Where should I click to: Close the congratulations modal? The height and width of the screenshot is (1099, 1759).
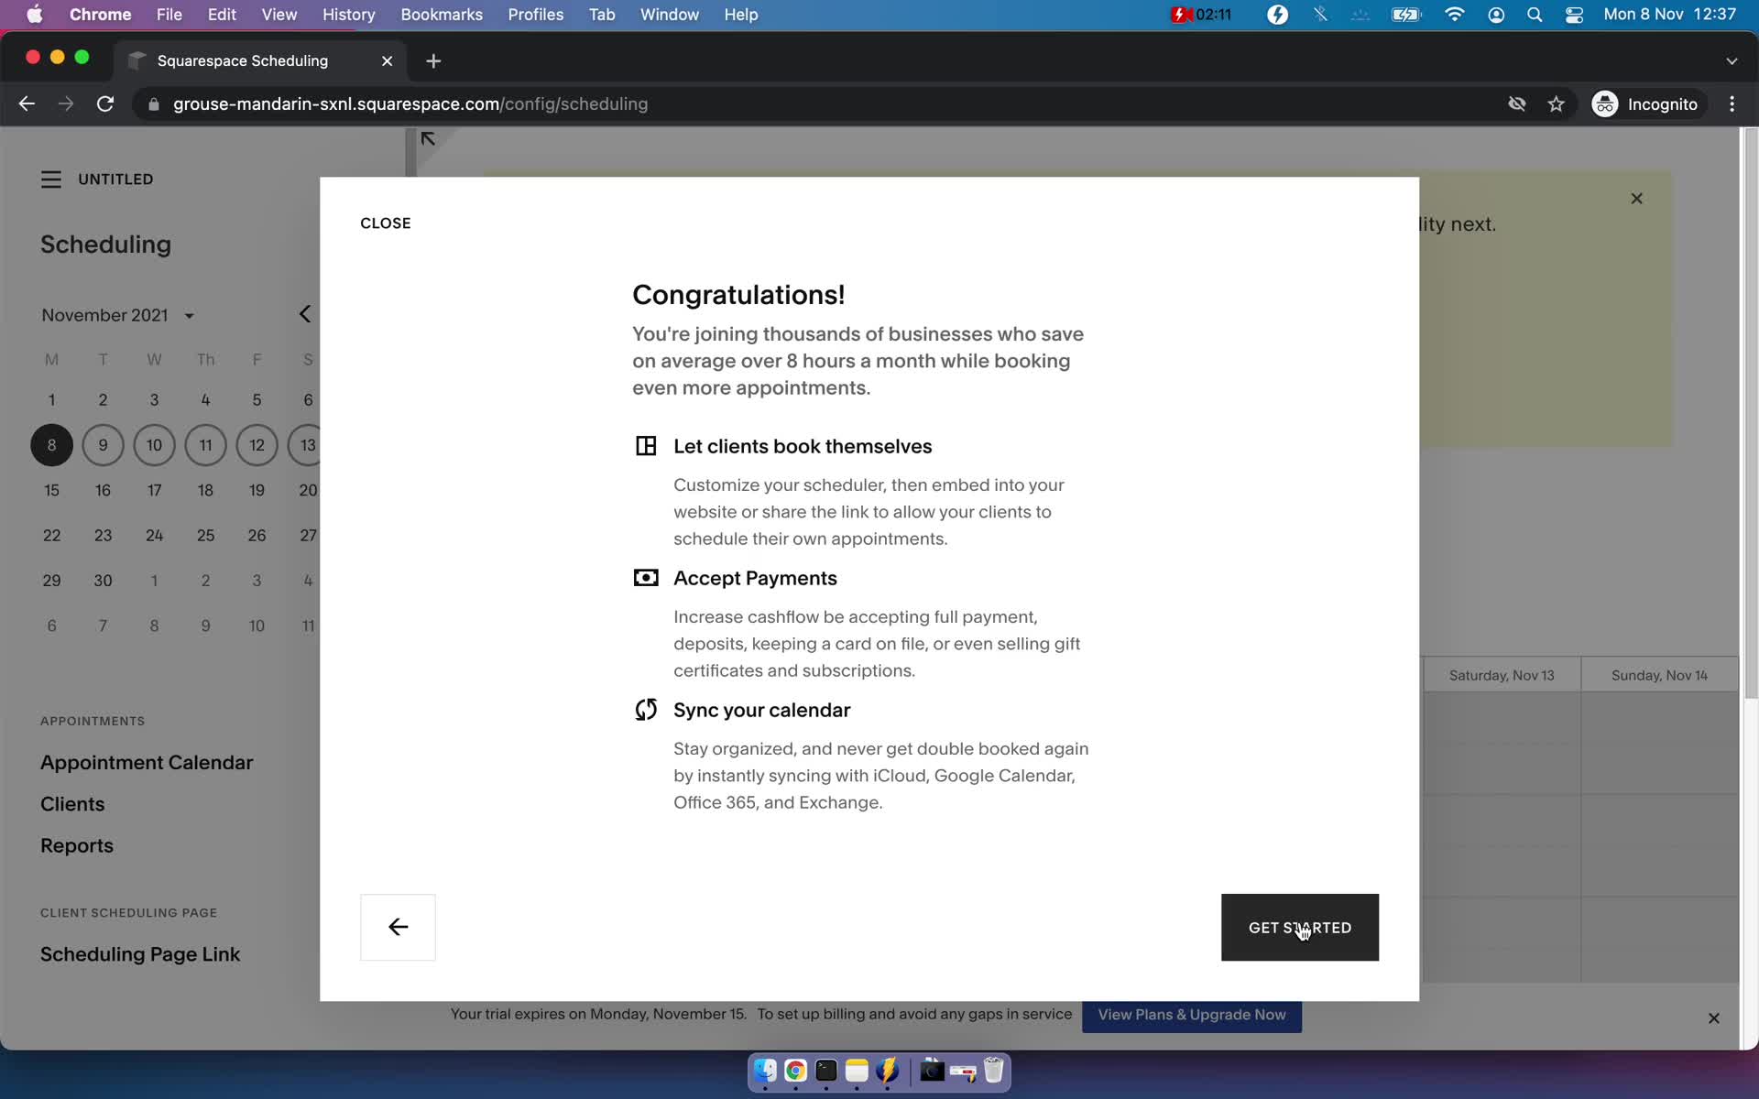[x=384, y=223]
